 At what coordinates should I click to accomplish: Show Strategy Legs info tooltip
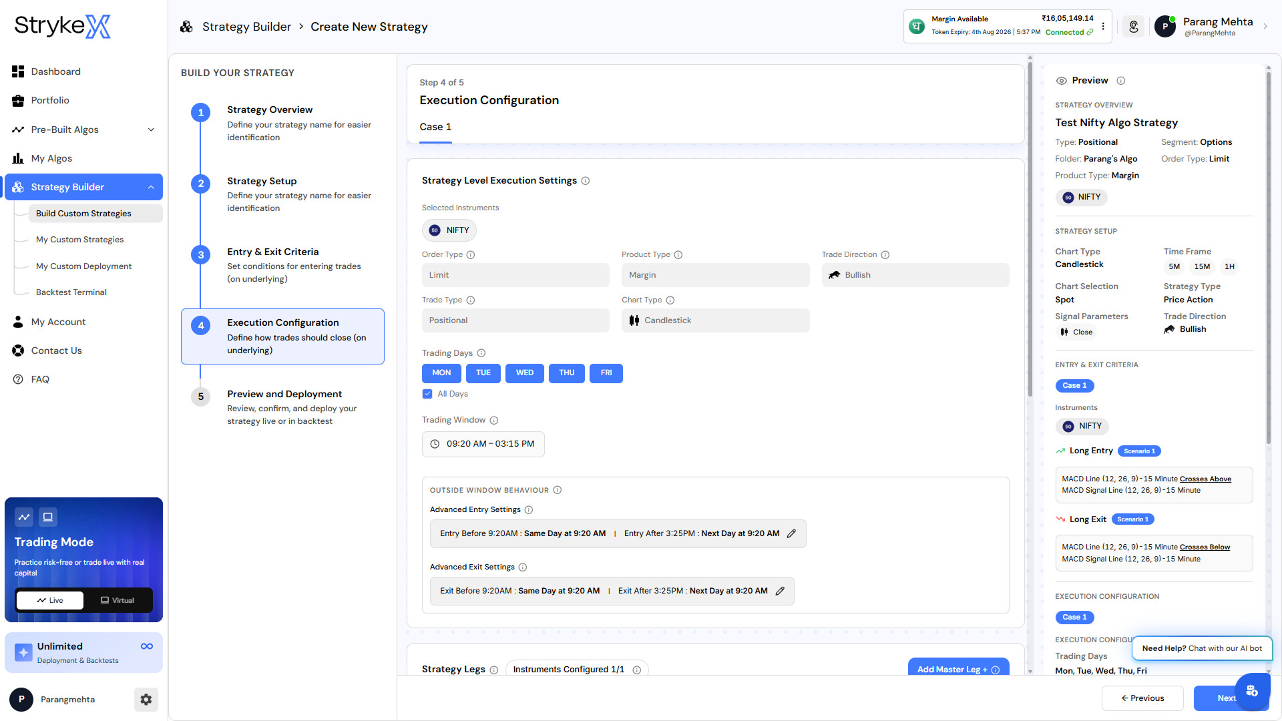494,670
